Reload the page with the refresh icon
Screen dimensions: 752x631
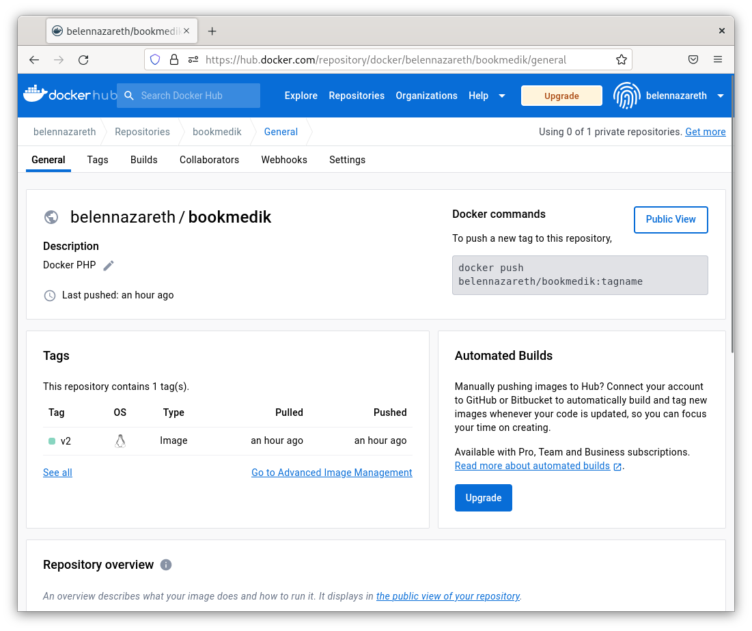pos(83,59)
